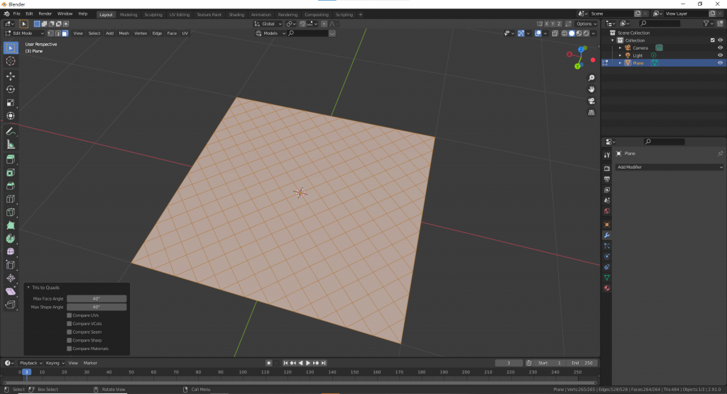Enable Compare VCols checkbox
Screen dimensions: 727x394
tap(69, 324)
